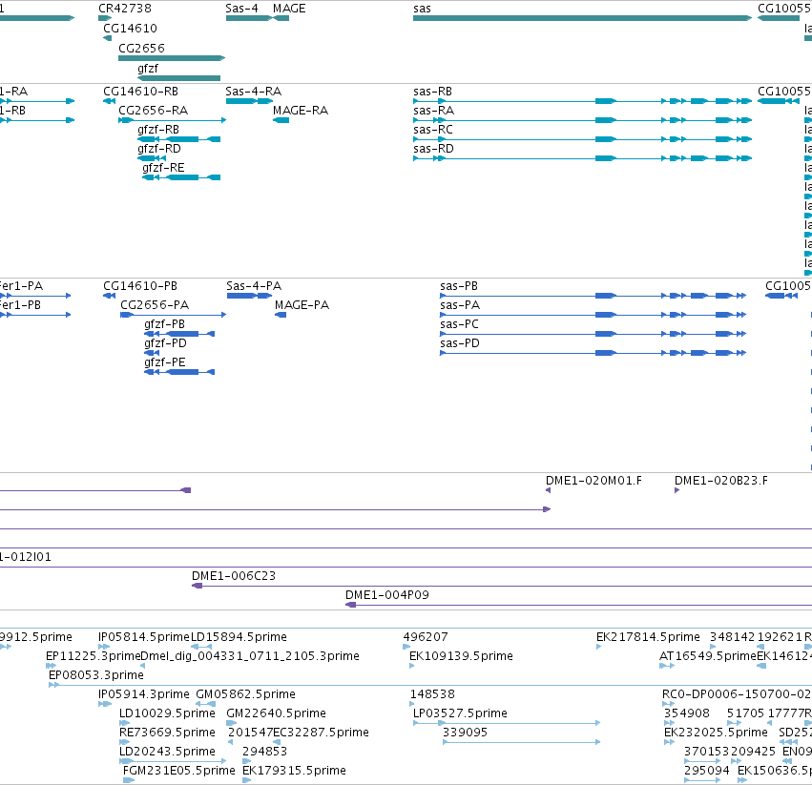The height and width of the screenshot is (785, 812).
Task: Click the CG2656-PA protein label
Action: pos(155,305)
